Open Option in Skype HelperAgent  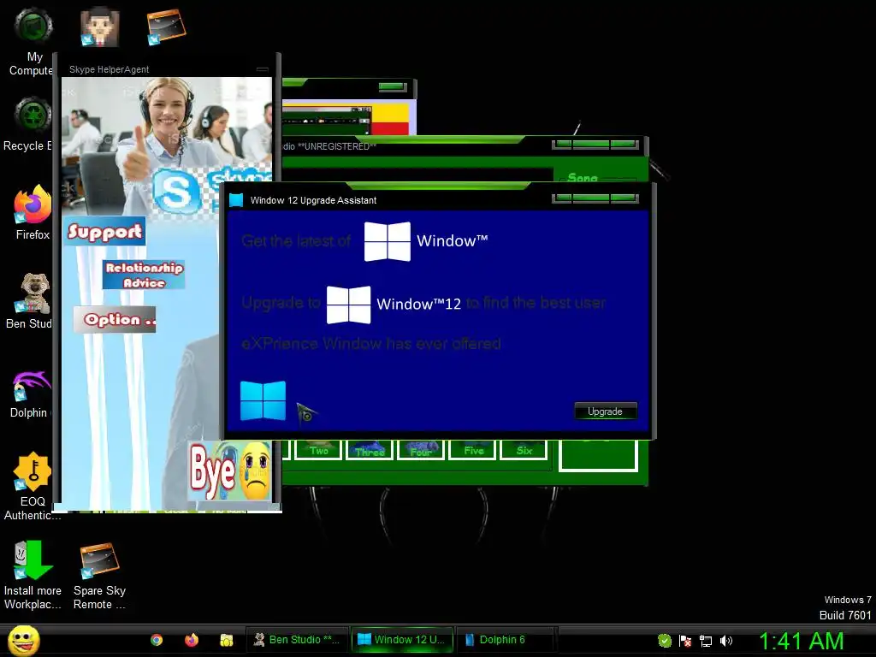pos(115,320)
